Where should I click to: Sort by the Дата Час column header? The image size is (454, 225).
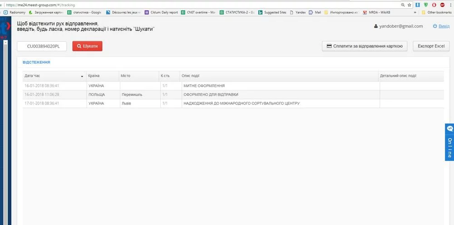point(54,75)
